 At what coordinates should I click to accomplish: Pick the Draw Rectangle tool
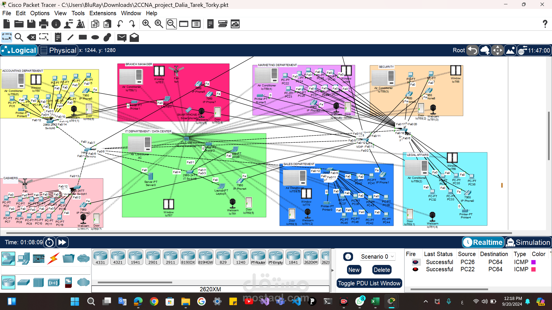coord(83,37)
